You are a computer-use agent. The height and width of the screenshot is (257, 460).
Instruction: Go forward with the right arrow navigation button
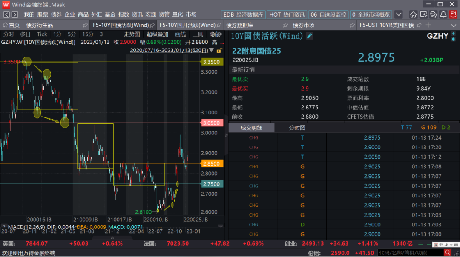(x=15, y=14)
